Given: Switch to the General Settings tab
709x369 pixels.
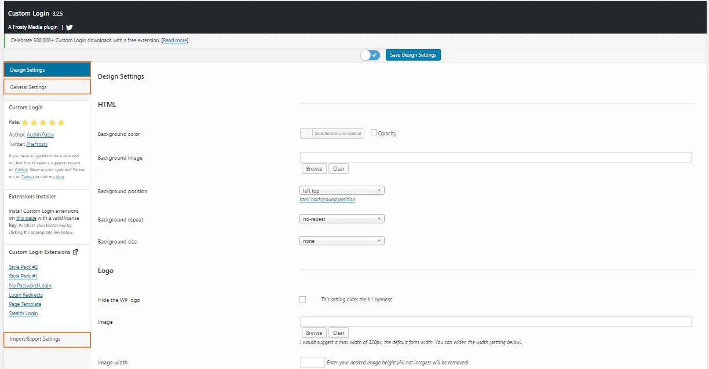Looking at the screenshot, I should pyautogui.click(x=47, y=87).
